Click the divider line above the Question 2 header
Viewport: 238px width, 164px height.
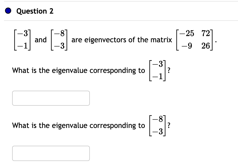(119, 2)
